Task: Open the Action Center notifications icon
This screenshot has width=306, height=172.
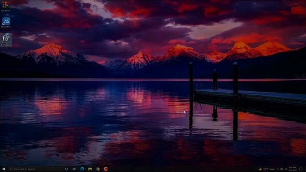Action: click(x=301, y=169)
